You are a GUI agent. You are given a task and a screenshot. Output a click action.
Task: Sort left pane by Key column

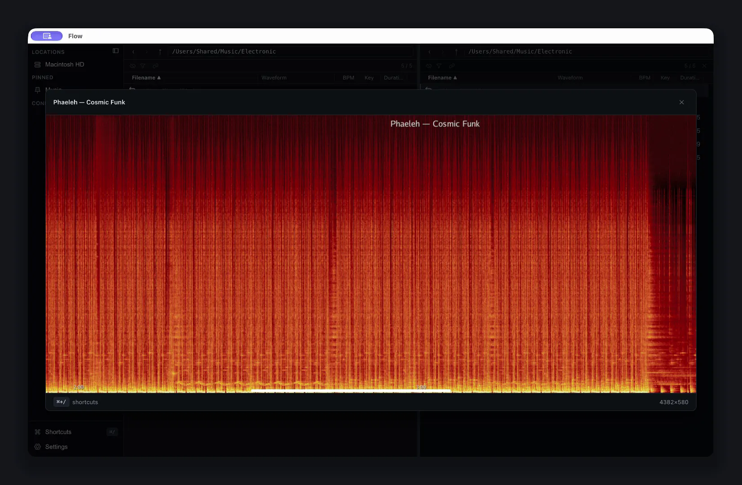point(369,78)
